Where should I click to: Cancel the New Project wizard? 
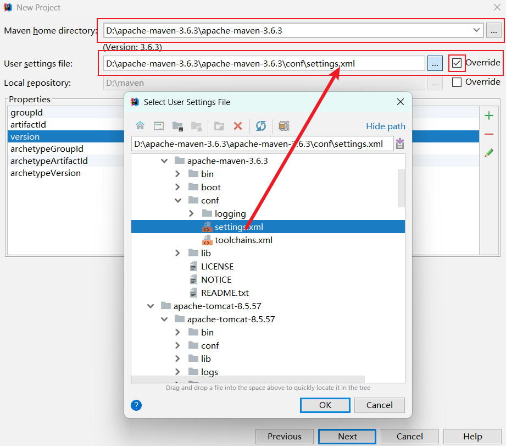point(409,437)
